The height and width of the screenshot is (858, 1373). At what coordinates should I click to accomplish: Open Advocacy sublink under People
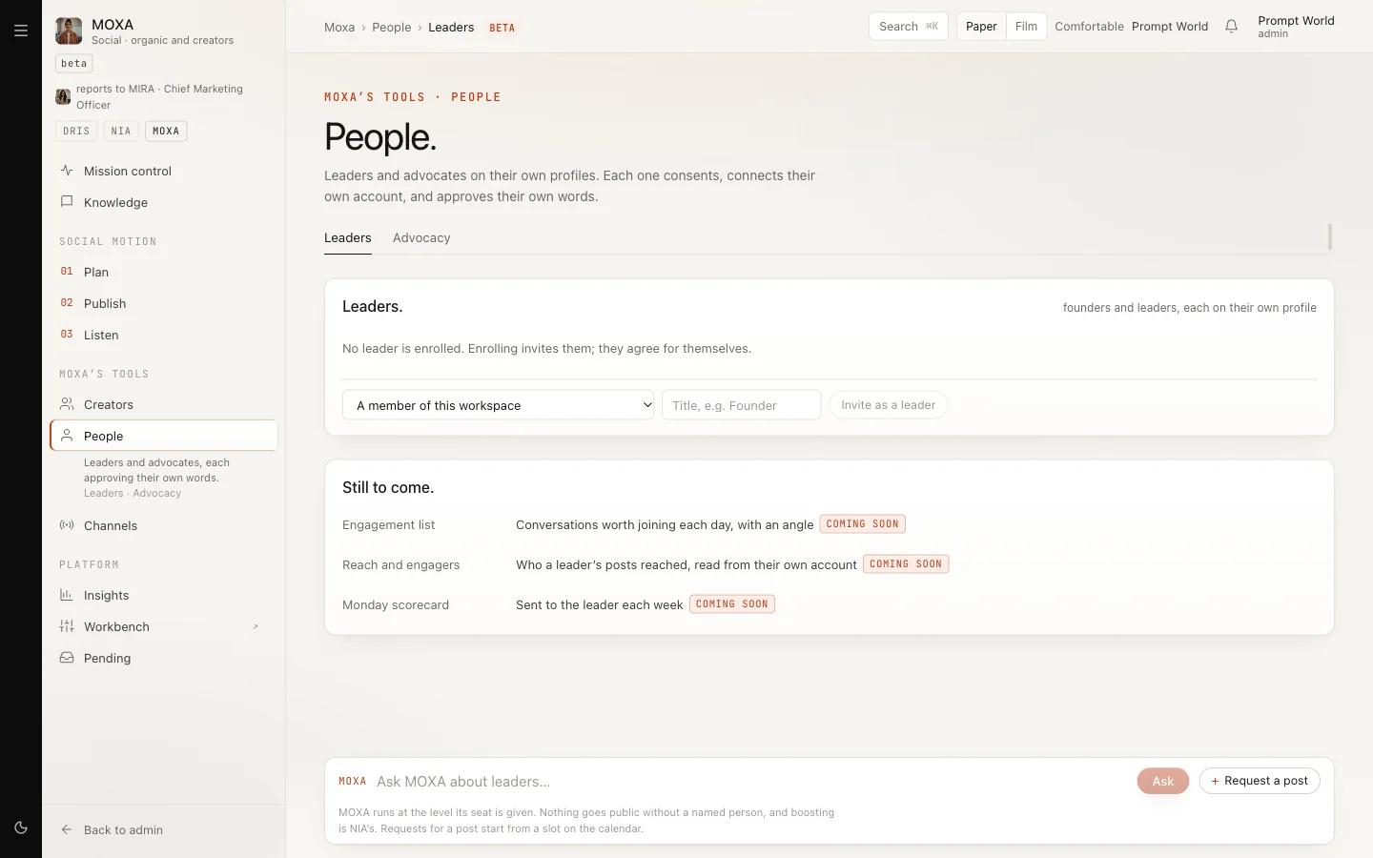coord(157,494)
